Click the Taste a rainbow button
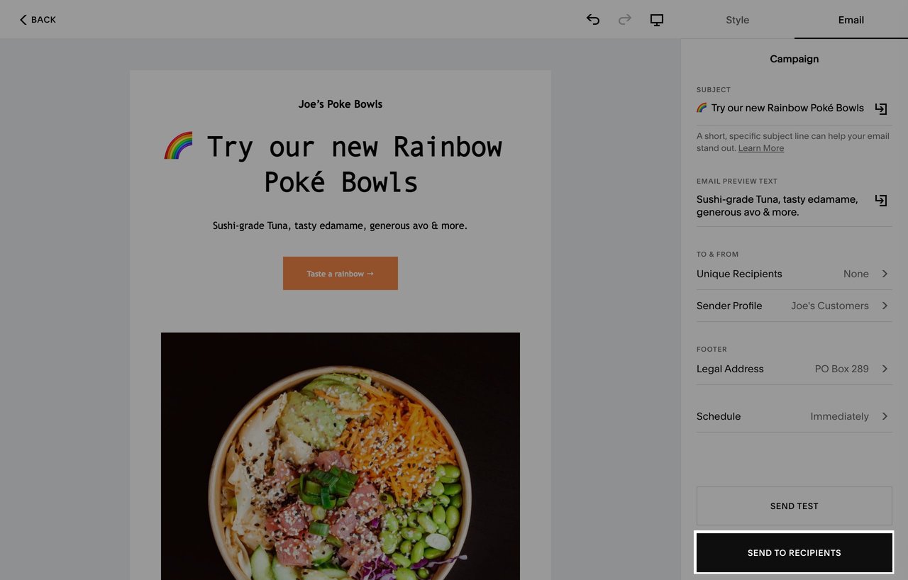Screen dimensions: 908x580 [340, 273]
